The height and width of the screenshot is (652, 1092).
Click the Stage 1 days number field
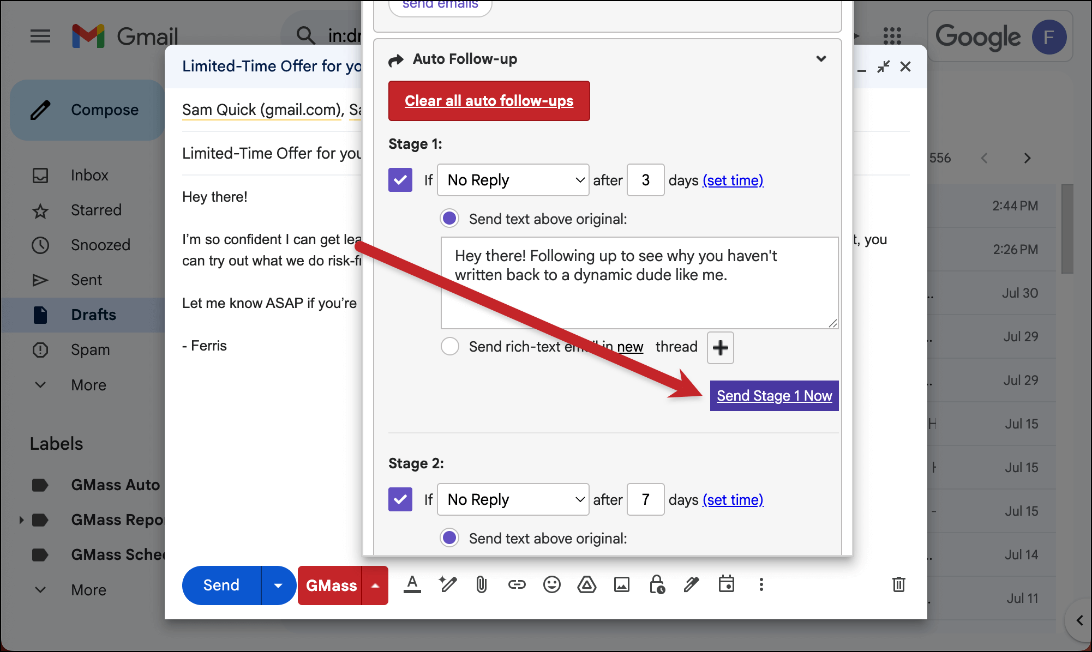tap(645, 180)
